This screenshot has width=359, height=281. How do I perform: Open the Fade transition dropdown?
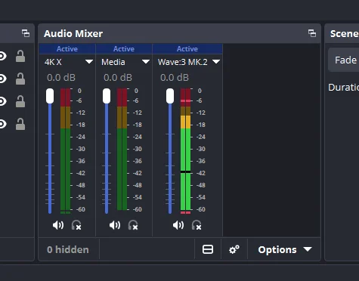click(x=344, y=60)
